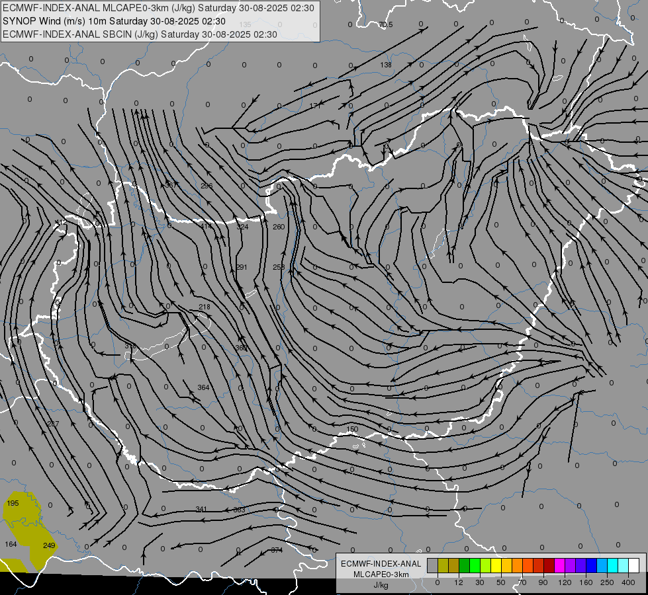Click the 150 value on the map
The image size is (648, 595).
(x=352, y=429)
